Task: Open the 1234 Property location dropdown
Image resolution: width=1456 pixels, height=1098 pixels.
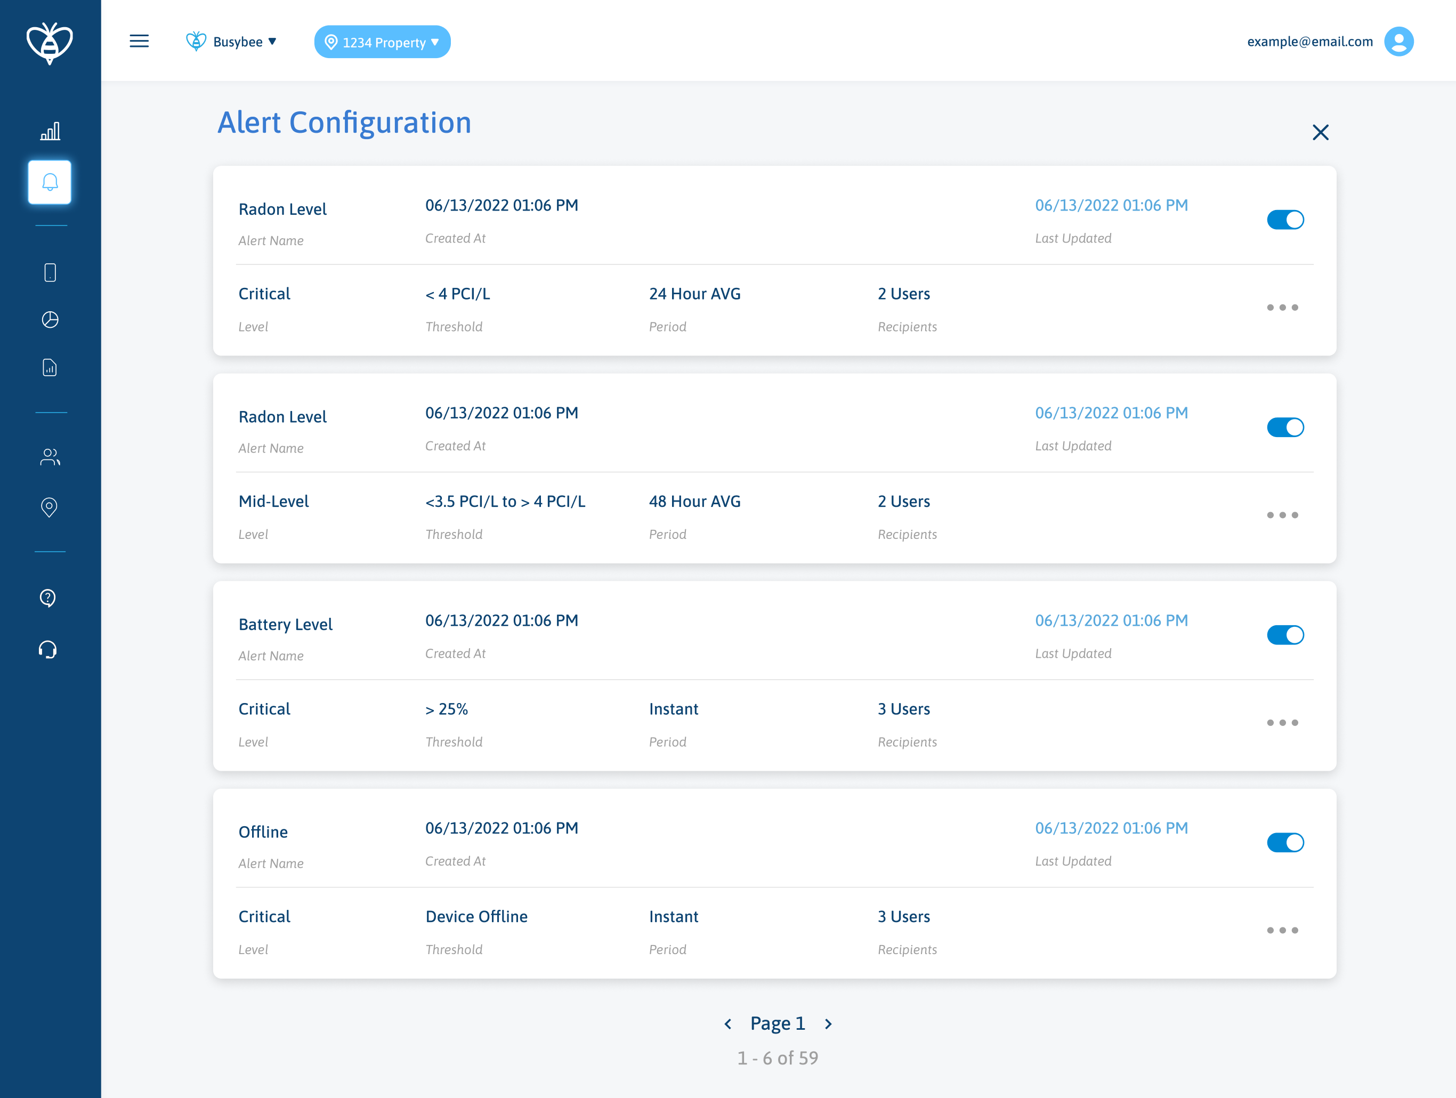Action: pyautogui.click(x=382, y=42)
